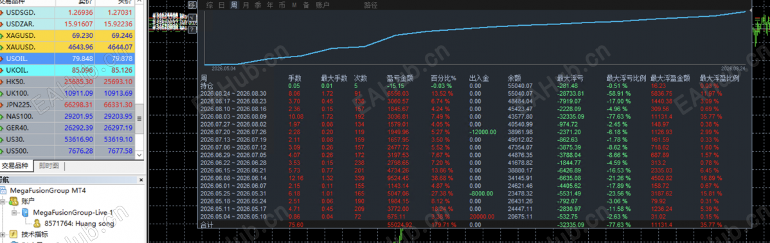Screen dimensions: 770x243
Task: Expand the 技术指标 tree node
Action: [3, 235]
